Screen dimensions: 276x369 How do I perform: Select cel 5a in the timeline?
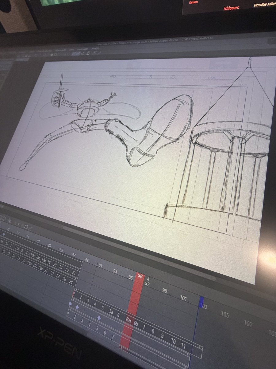[x=111, y=311]
